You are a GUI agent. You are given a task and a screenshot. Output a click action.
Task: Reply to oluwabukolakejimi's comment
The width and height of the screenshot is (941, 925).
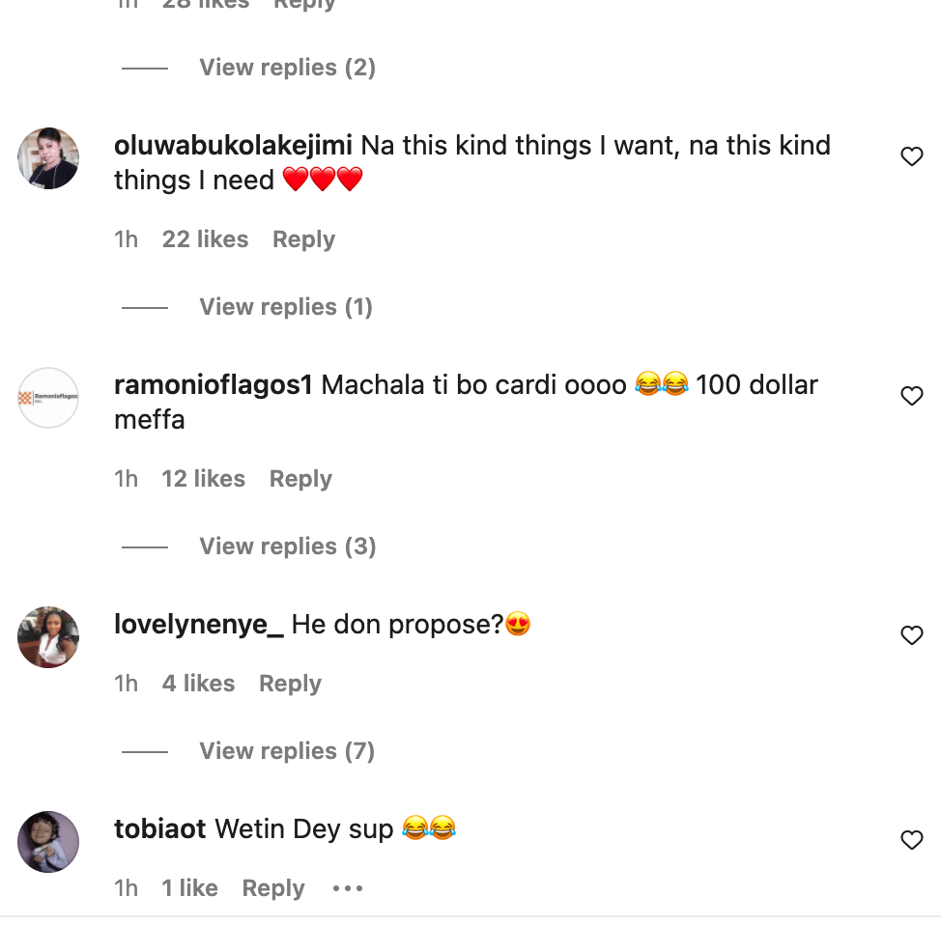(x=303, y=239)
